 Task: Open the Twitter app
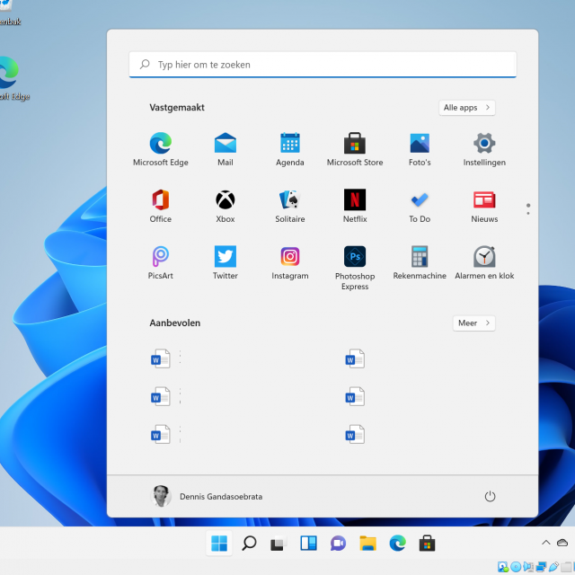[226, 262]
